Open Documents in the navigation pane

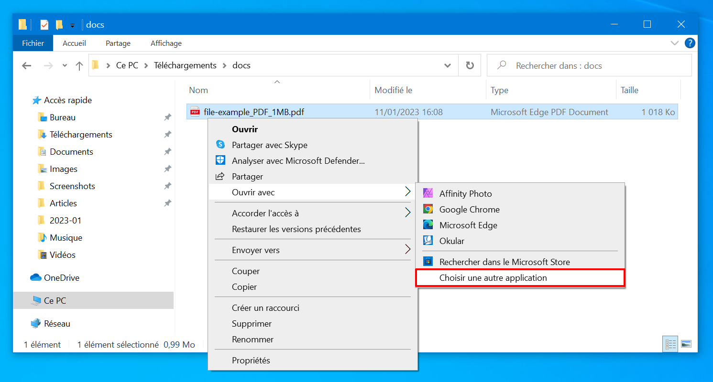(71, 152)
